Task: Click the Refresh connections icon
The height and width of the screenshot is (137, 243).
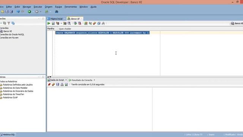Action: point(5,23)
